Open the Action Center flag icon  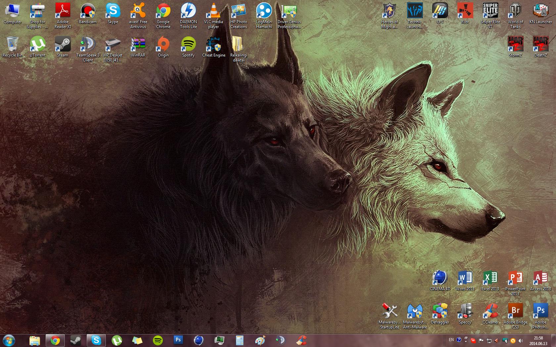481,340
